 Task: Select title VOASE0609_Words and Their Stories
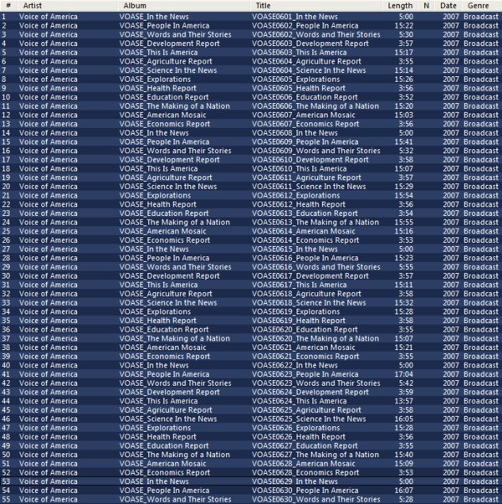tap(316, 151)
